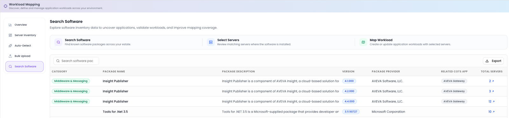Click the Search Software step magnifier icon
The width and height of the screenshot is (509, 118).
pos(58,42)
